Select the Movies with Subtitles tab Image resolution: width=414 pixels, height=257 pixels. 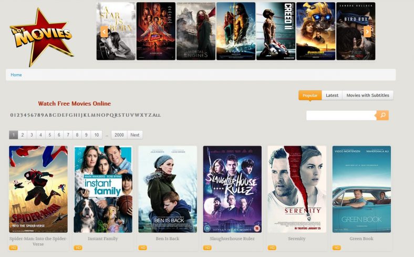click(368, 95)
